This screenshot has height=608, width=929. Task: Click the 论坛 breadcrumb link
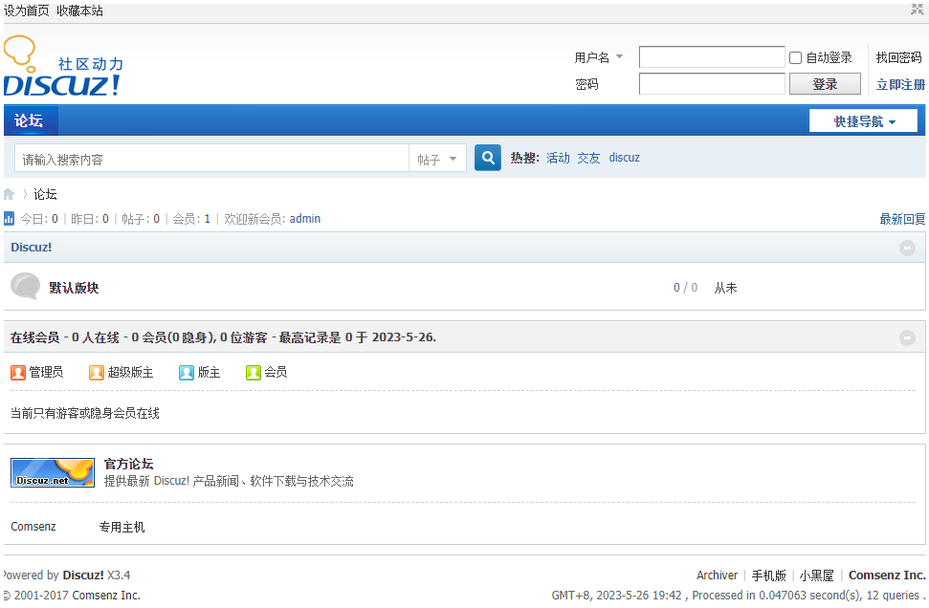click(45, 194)
